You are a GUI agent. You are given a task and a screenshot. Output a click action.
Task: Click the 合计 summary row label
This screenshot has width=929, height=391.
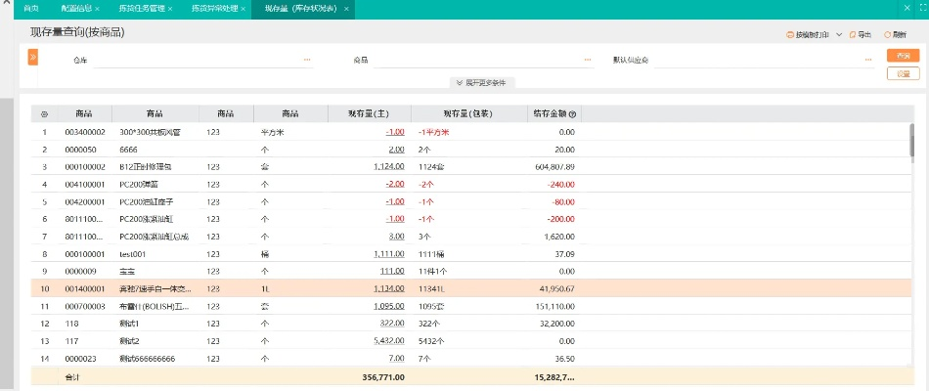72,376
